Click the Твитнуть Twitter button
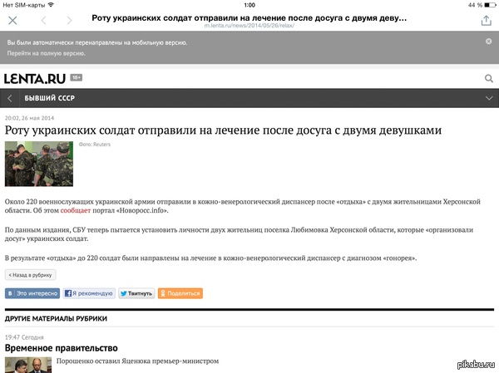The width and height of the screenshot is (499, 373). 136,293
